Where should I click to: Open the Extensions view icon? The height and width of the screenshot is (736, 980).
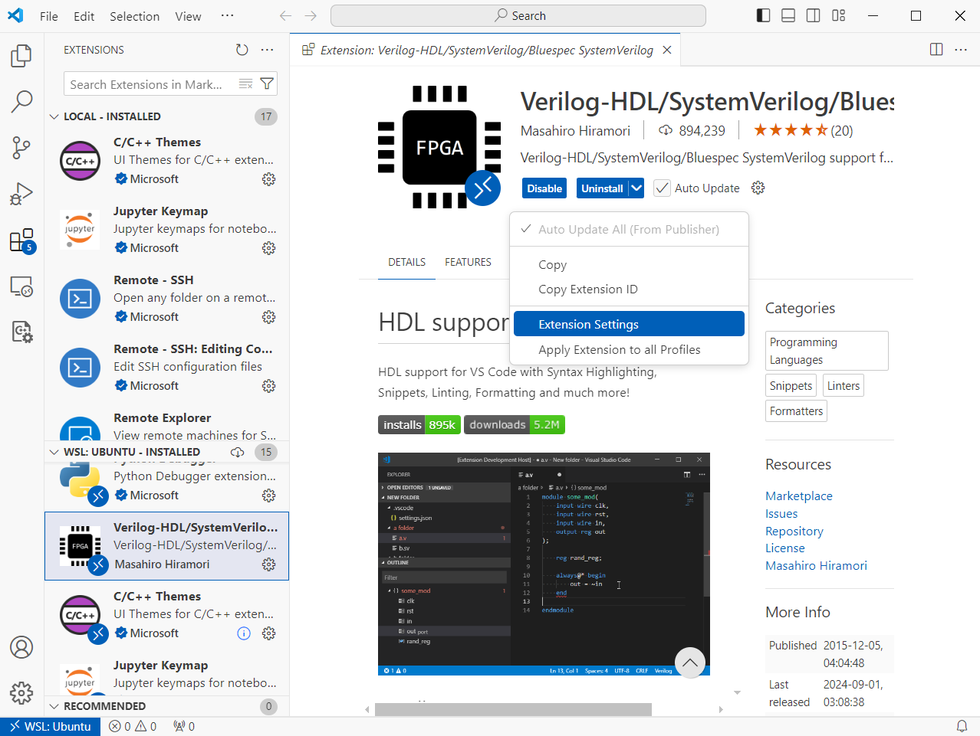(x=21, y=240)
